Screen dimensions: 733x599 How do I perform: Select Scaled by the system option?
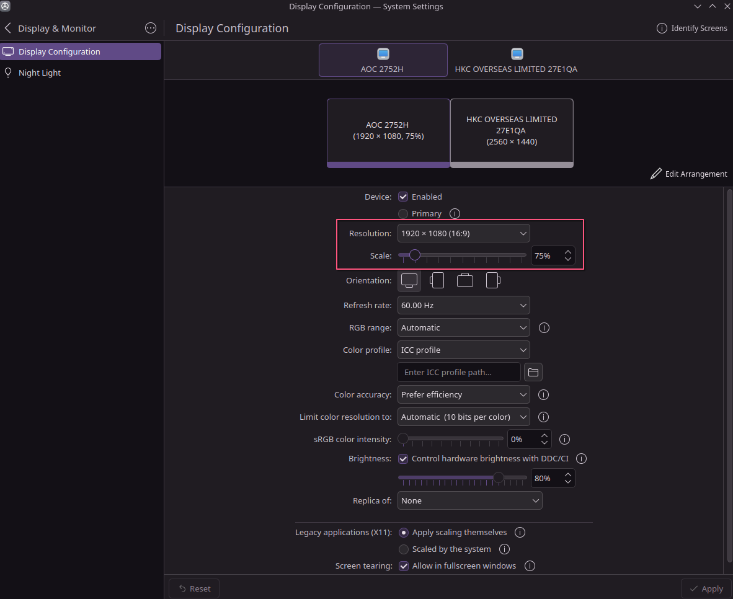[x=404, y=549]
